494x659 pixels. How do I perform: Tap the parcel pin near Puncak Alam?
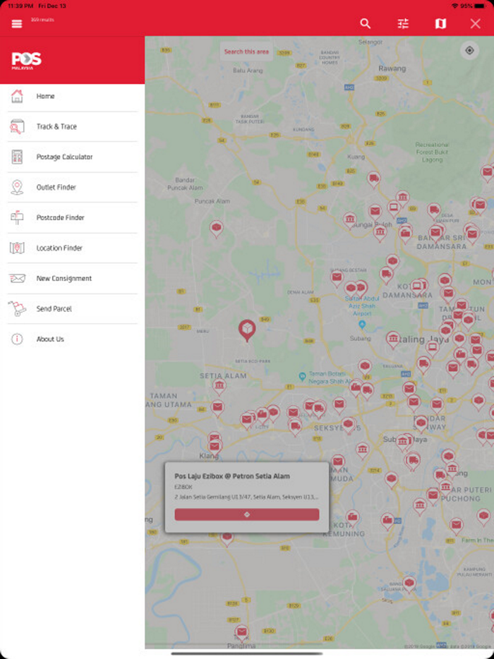pos(217,229)
